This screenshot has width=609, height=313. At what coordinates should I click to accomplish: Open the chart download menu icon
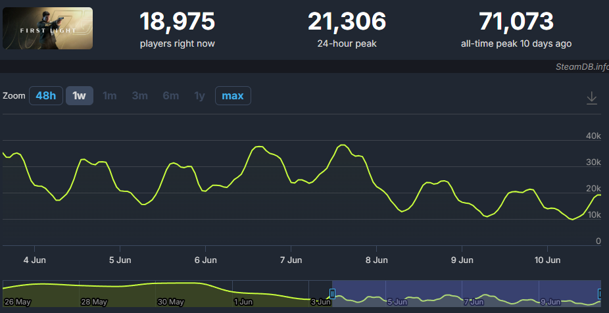tap(591, 97)
